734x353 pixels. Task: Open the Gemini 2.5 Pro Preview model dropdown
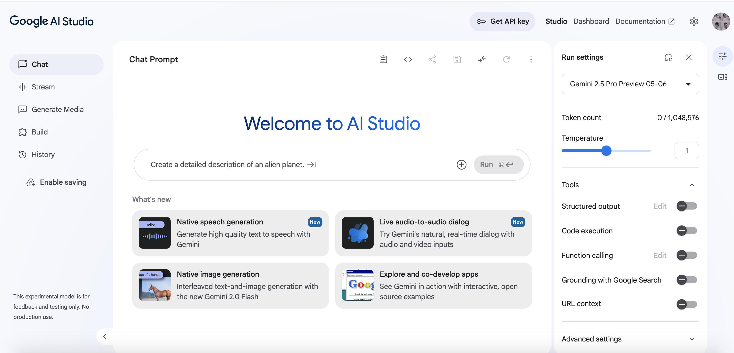pos(630,84)
